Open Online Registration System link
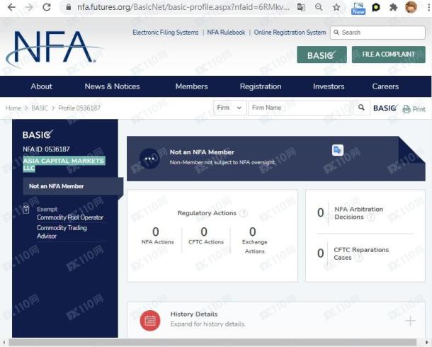Viewport: 432px width, 347px height. coord(290,33)
